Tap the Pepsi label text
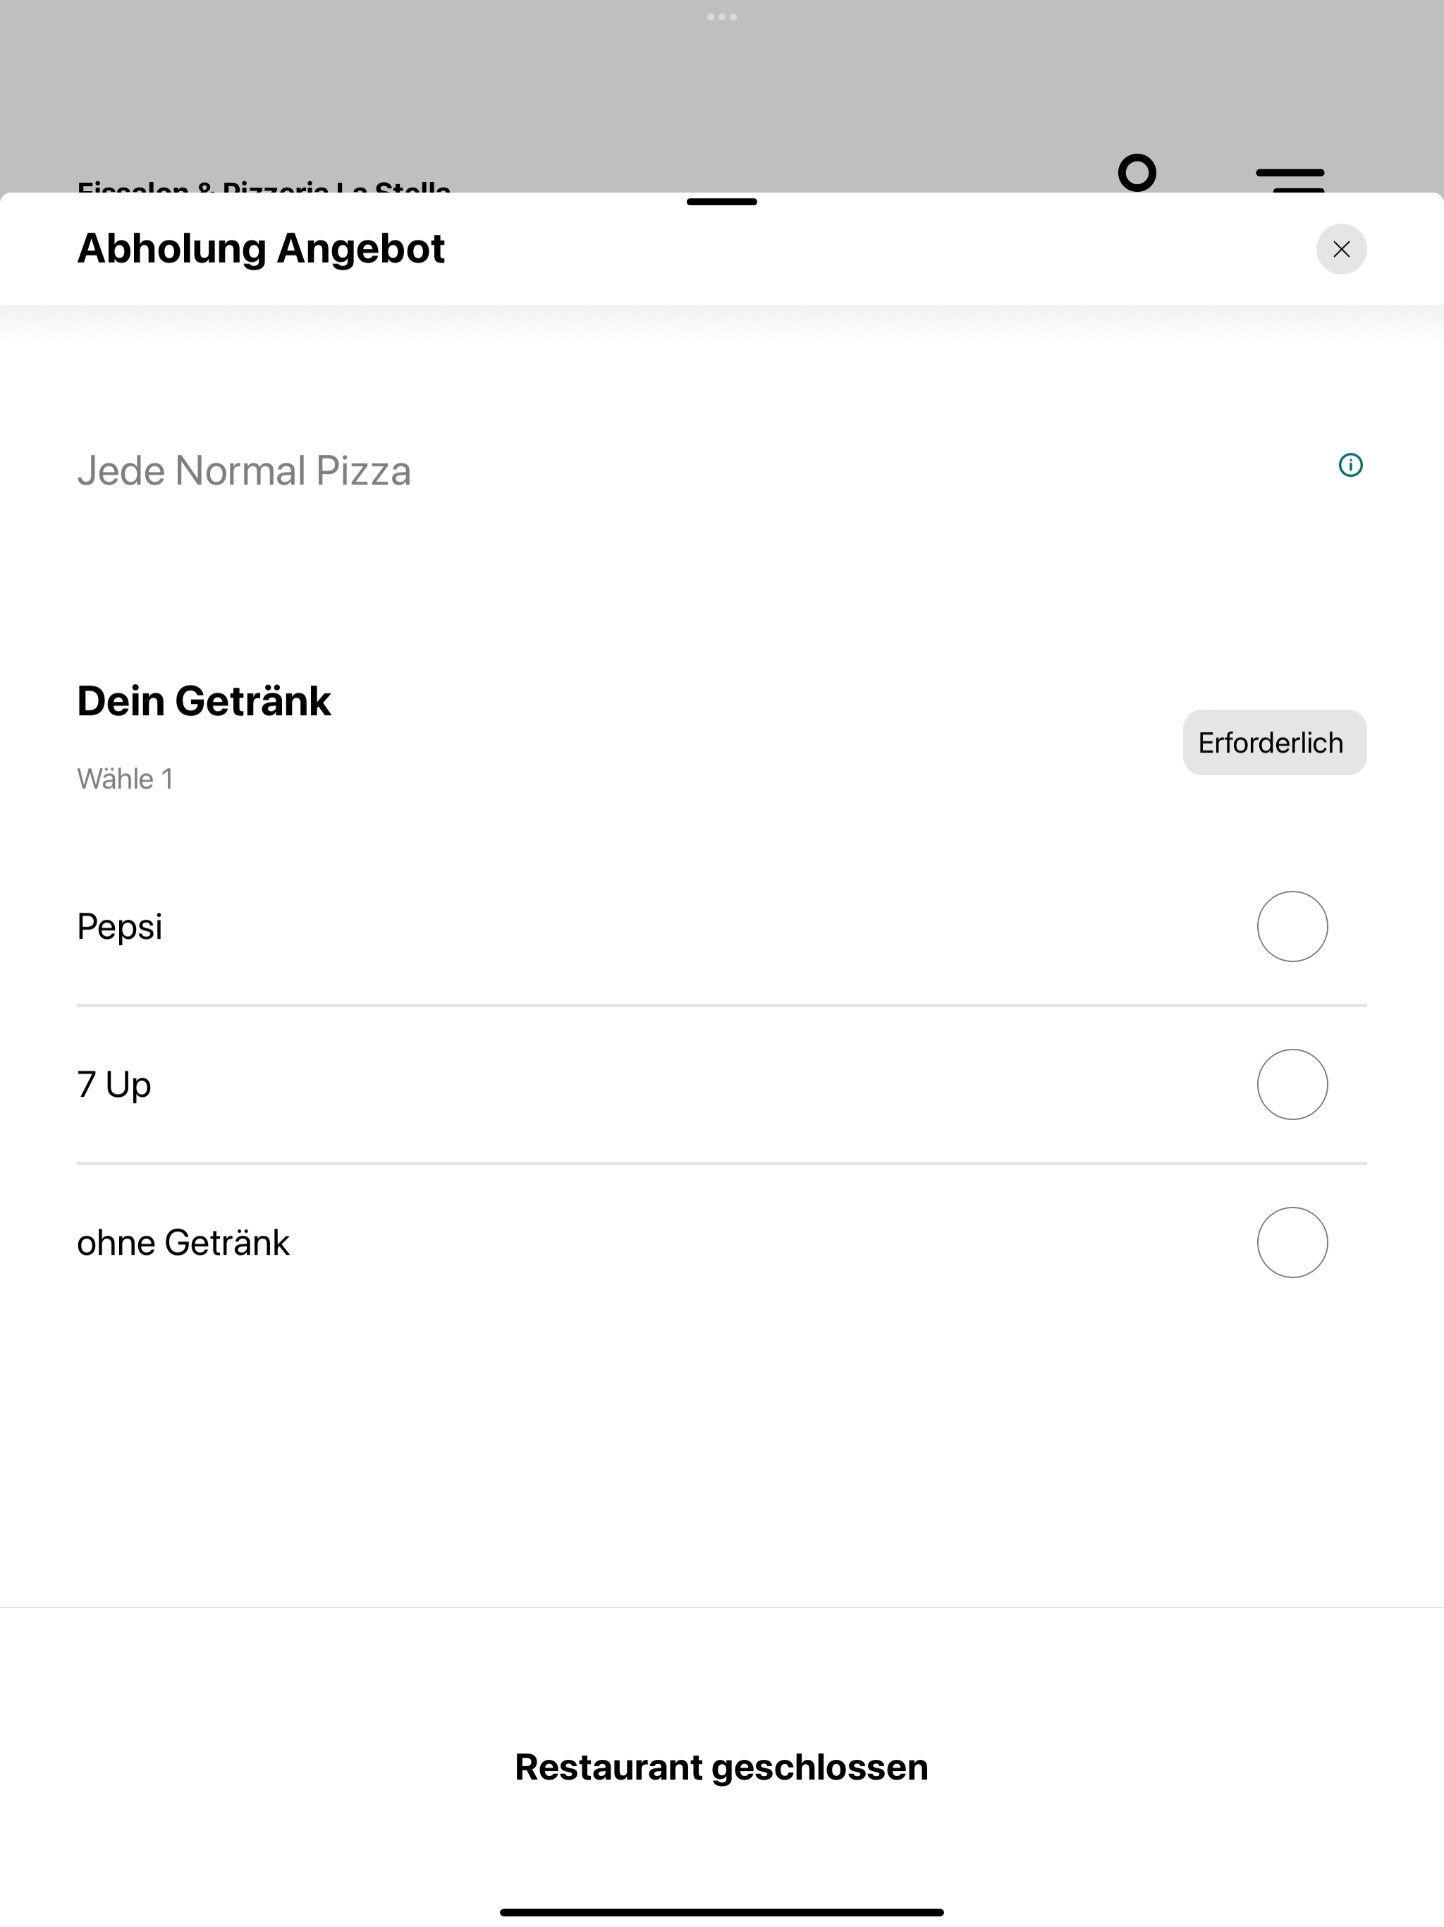The height and width of the screenshot is (1927, 1444). coord(119,927)
